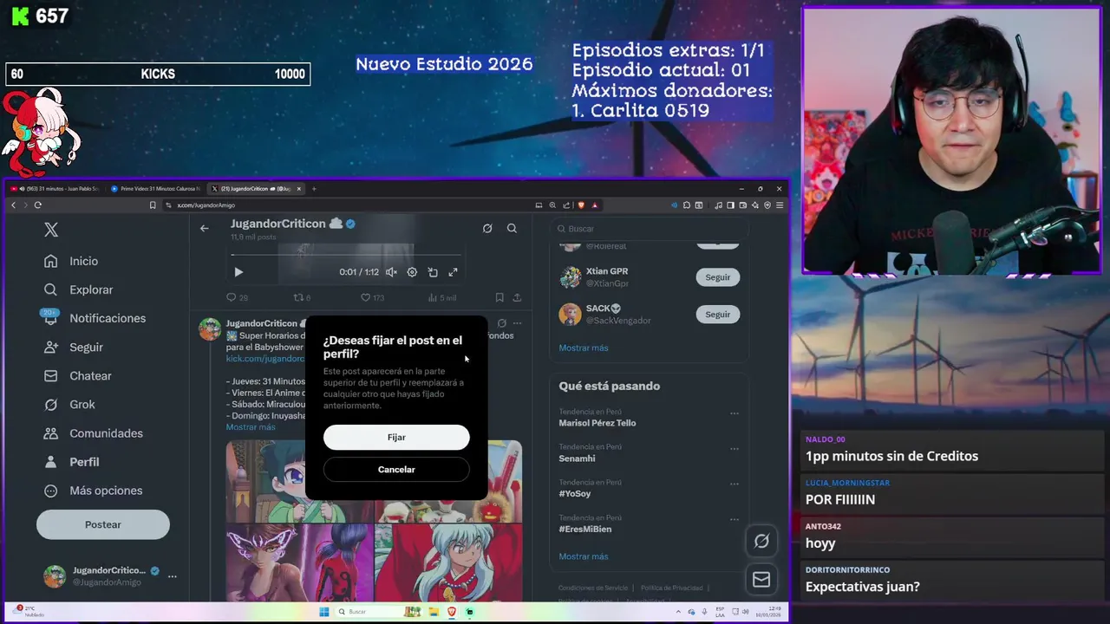
Task: Go to Perfil in the sidebar
Action: (x=74, y=462)
